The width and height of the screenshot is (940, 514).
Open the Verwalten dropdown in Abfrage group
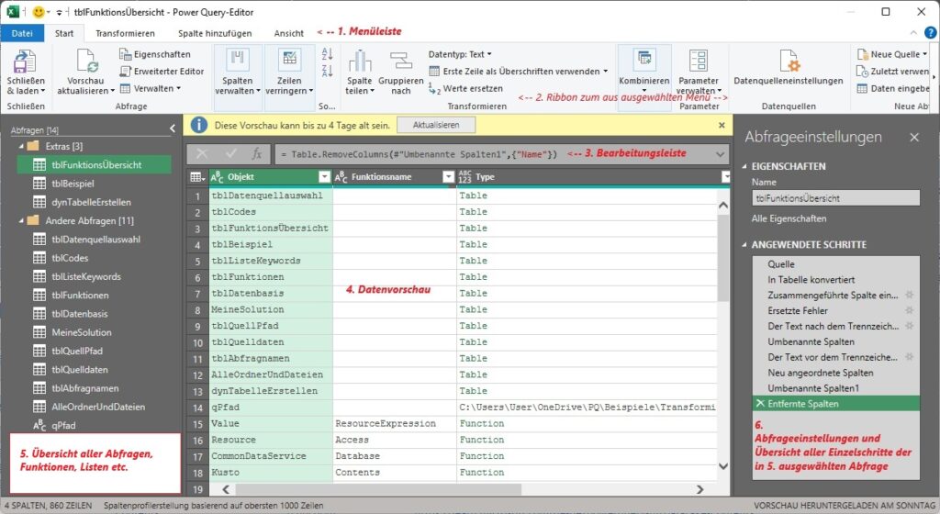point(150,89)
